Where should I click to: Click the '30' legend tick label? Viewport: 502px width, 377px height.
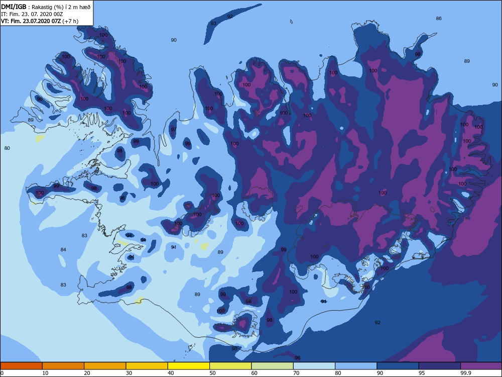(x=129, y=373)
